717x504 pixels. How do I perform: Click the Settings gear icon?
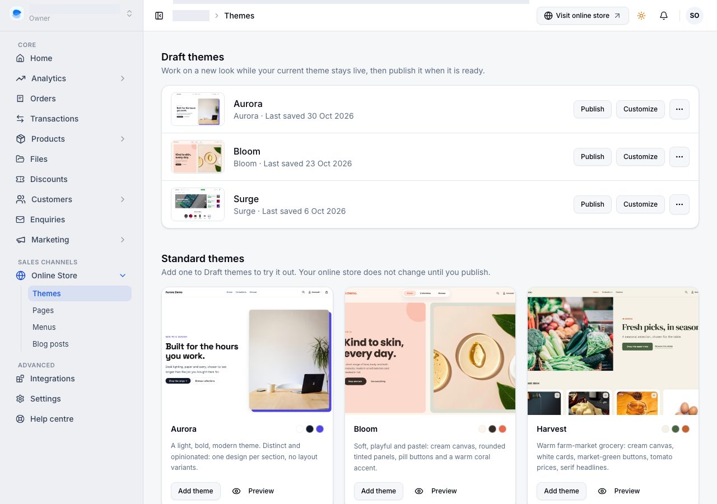point(21,399)
